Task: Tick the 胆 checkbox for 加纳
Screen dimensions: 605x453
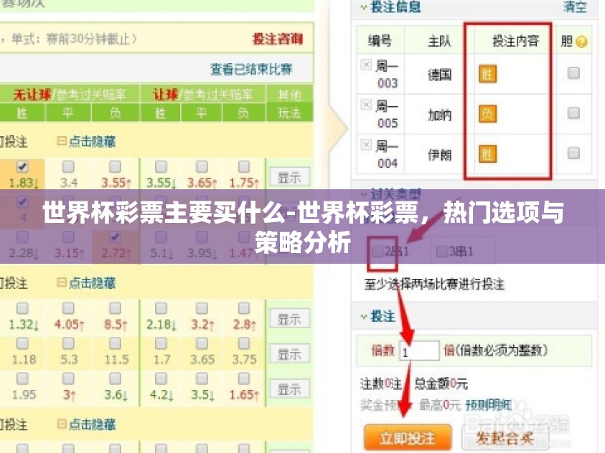Action: tap(573, 113)
